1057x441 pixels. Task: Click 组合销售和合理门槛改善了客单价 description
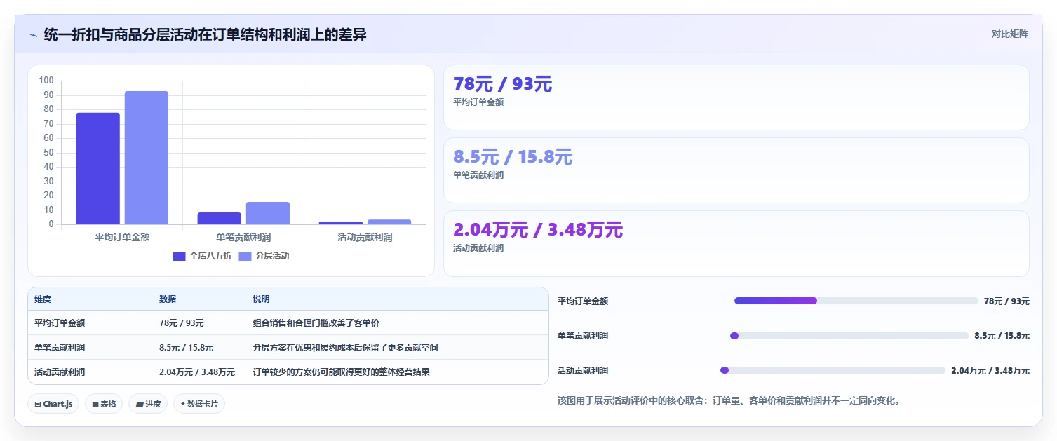[x=316, y=323]
